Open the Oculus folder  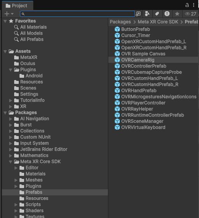tap(24, 63)
